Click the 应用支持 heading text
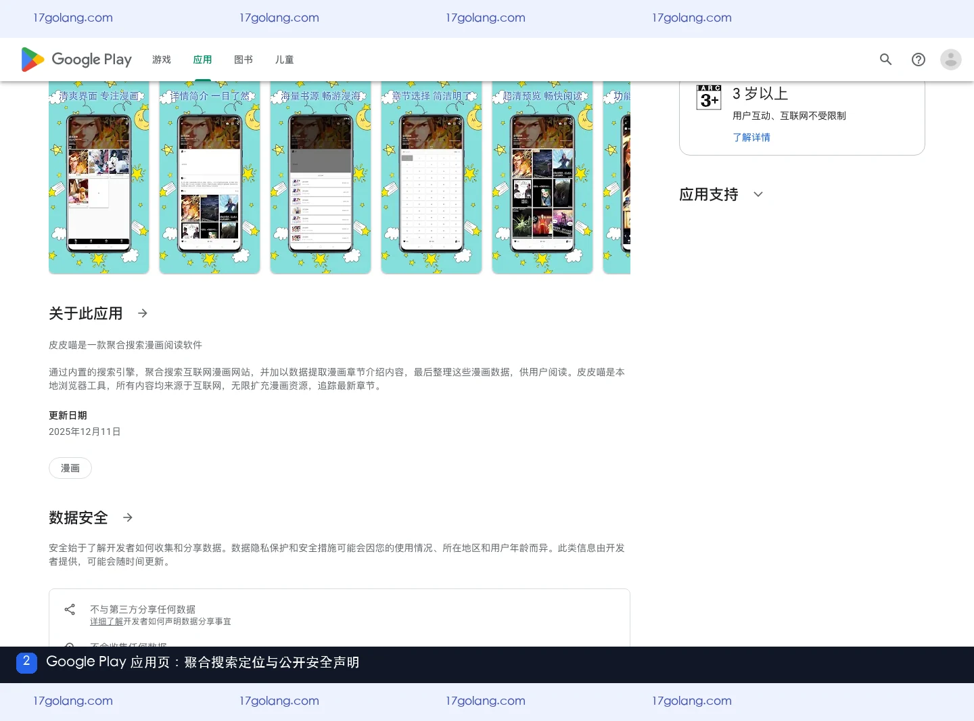This screenshot has height=721, width=974. pyautogui.click(x=709, y=194)
